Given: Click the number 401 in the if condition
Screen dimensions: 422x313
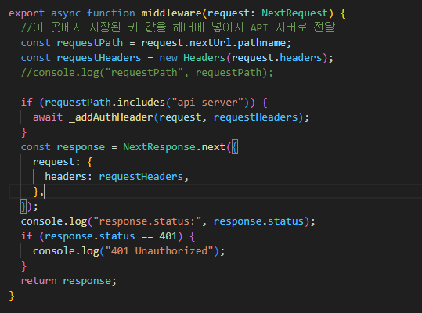Looking at the screenshot, I should pos(168,236).
